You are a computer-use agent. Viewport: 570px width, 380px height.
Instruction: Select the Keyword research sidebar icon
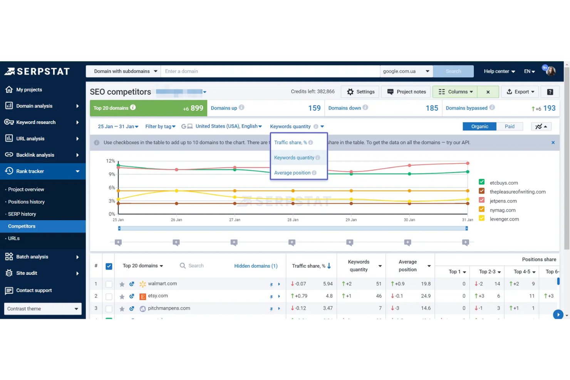coord(9,122)
